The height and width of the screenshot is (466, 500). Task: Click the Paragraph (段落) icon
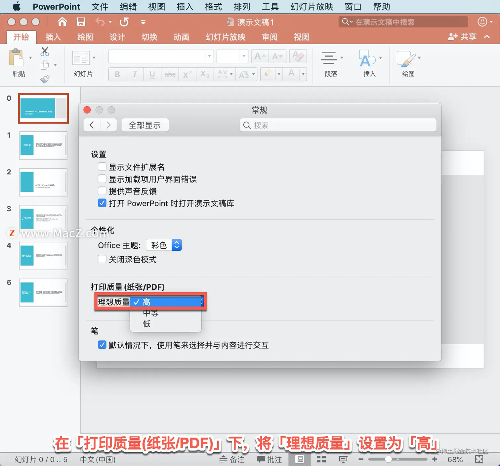tap(329, 58)
